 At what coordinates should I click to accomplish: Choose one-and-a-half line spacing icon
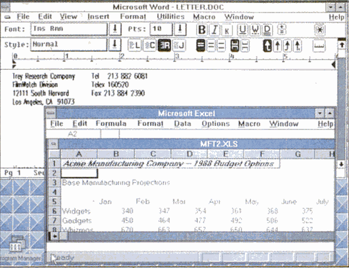point(211,45)
